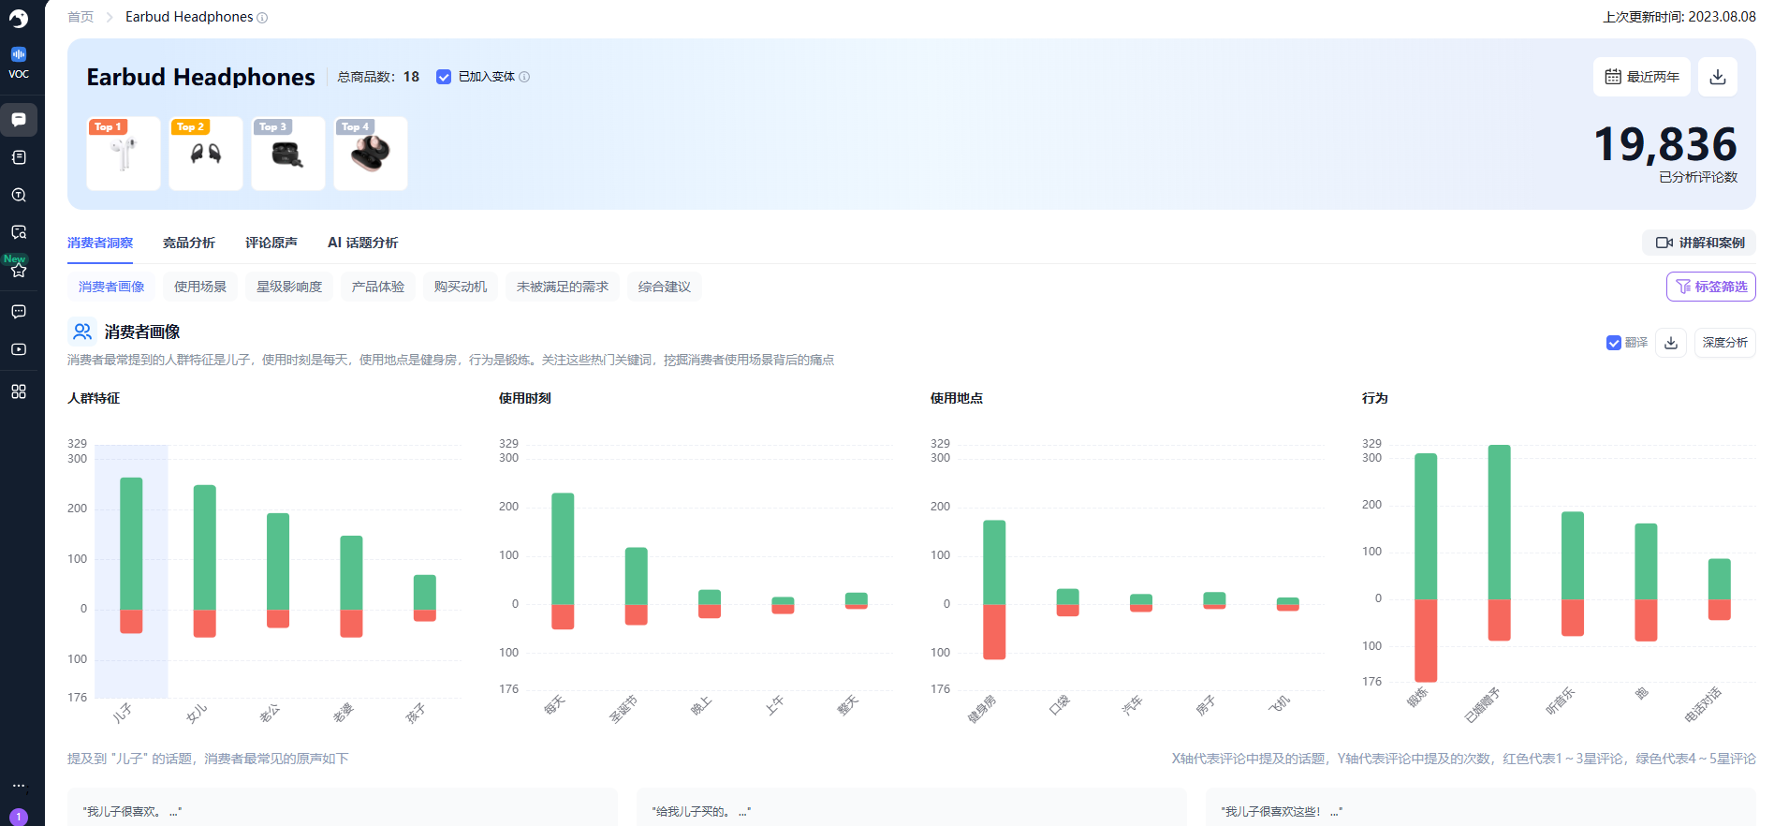Click info icon next to breadcrumb Earbud Headphones
Image resolution: width=1774 pixels, height=826 pixels.
(262, 18)
